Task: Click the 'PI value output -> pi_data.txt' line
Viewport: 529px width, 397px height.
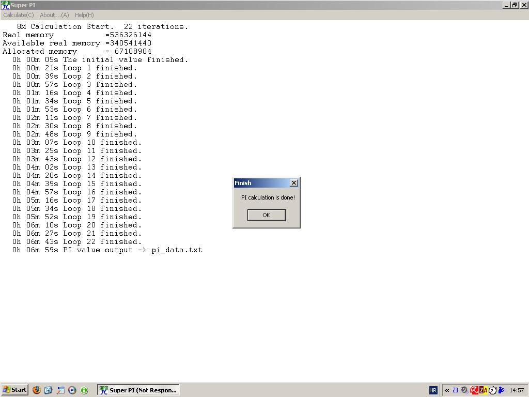Action: click(107, 250)
